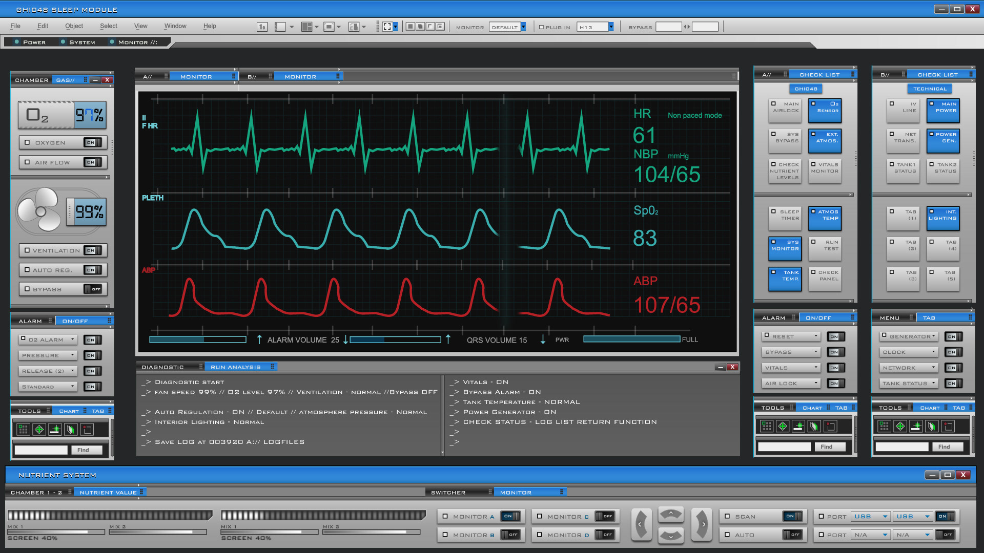Screen dimensions: 984x553
Task: Click the QRS volume down arrow icon
Action: coord(543,339)
